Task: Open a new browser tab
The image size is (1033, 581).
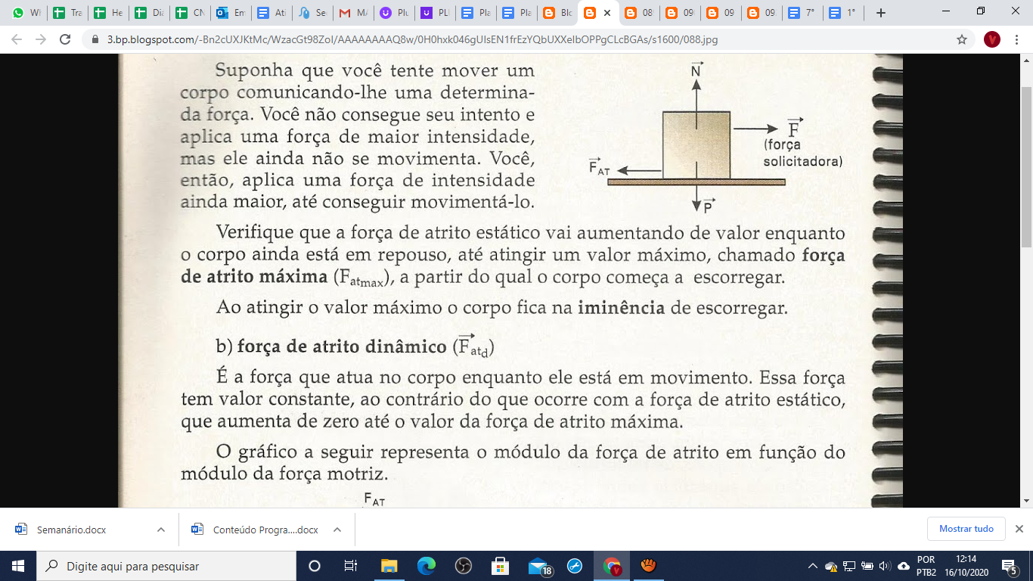Action: [880, 13]
